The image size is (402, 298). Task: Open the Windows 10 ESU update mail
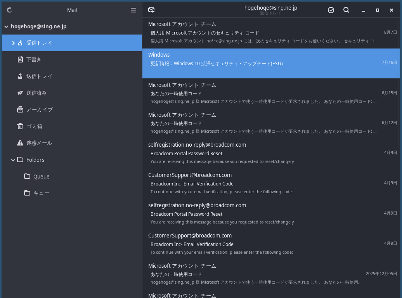271,63
